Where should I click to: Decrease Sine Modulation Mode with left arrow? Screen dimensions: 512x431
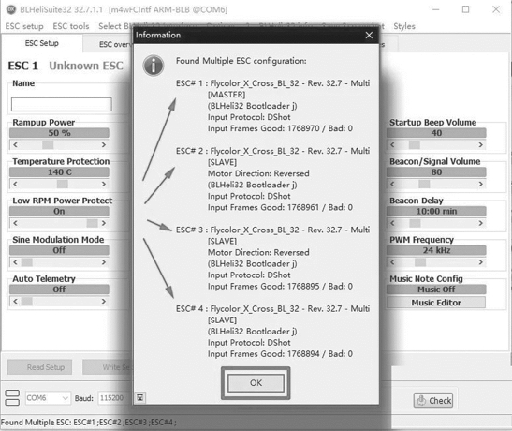(x=15, y=262)
